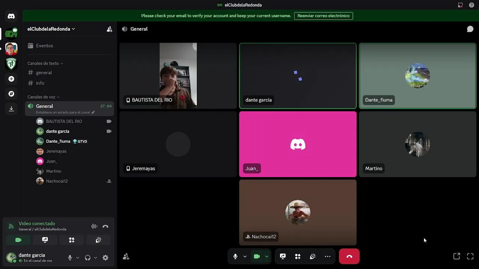Open General / elClubdelaRedonda connection link
The image size is (479, 269).
coord(42,229)
